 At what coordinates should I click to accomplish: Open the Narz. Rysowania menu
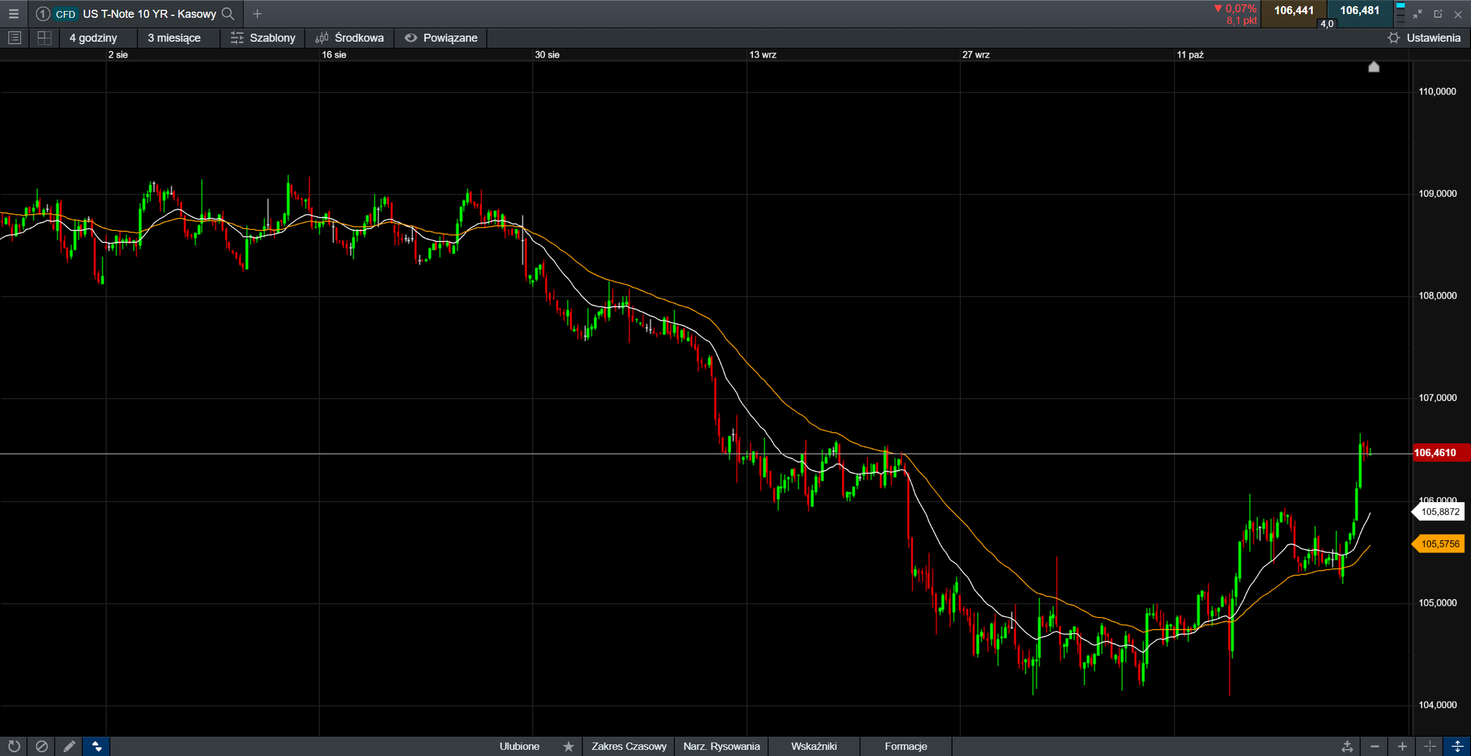(x=721, y=746)
